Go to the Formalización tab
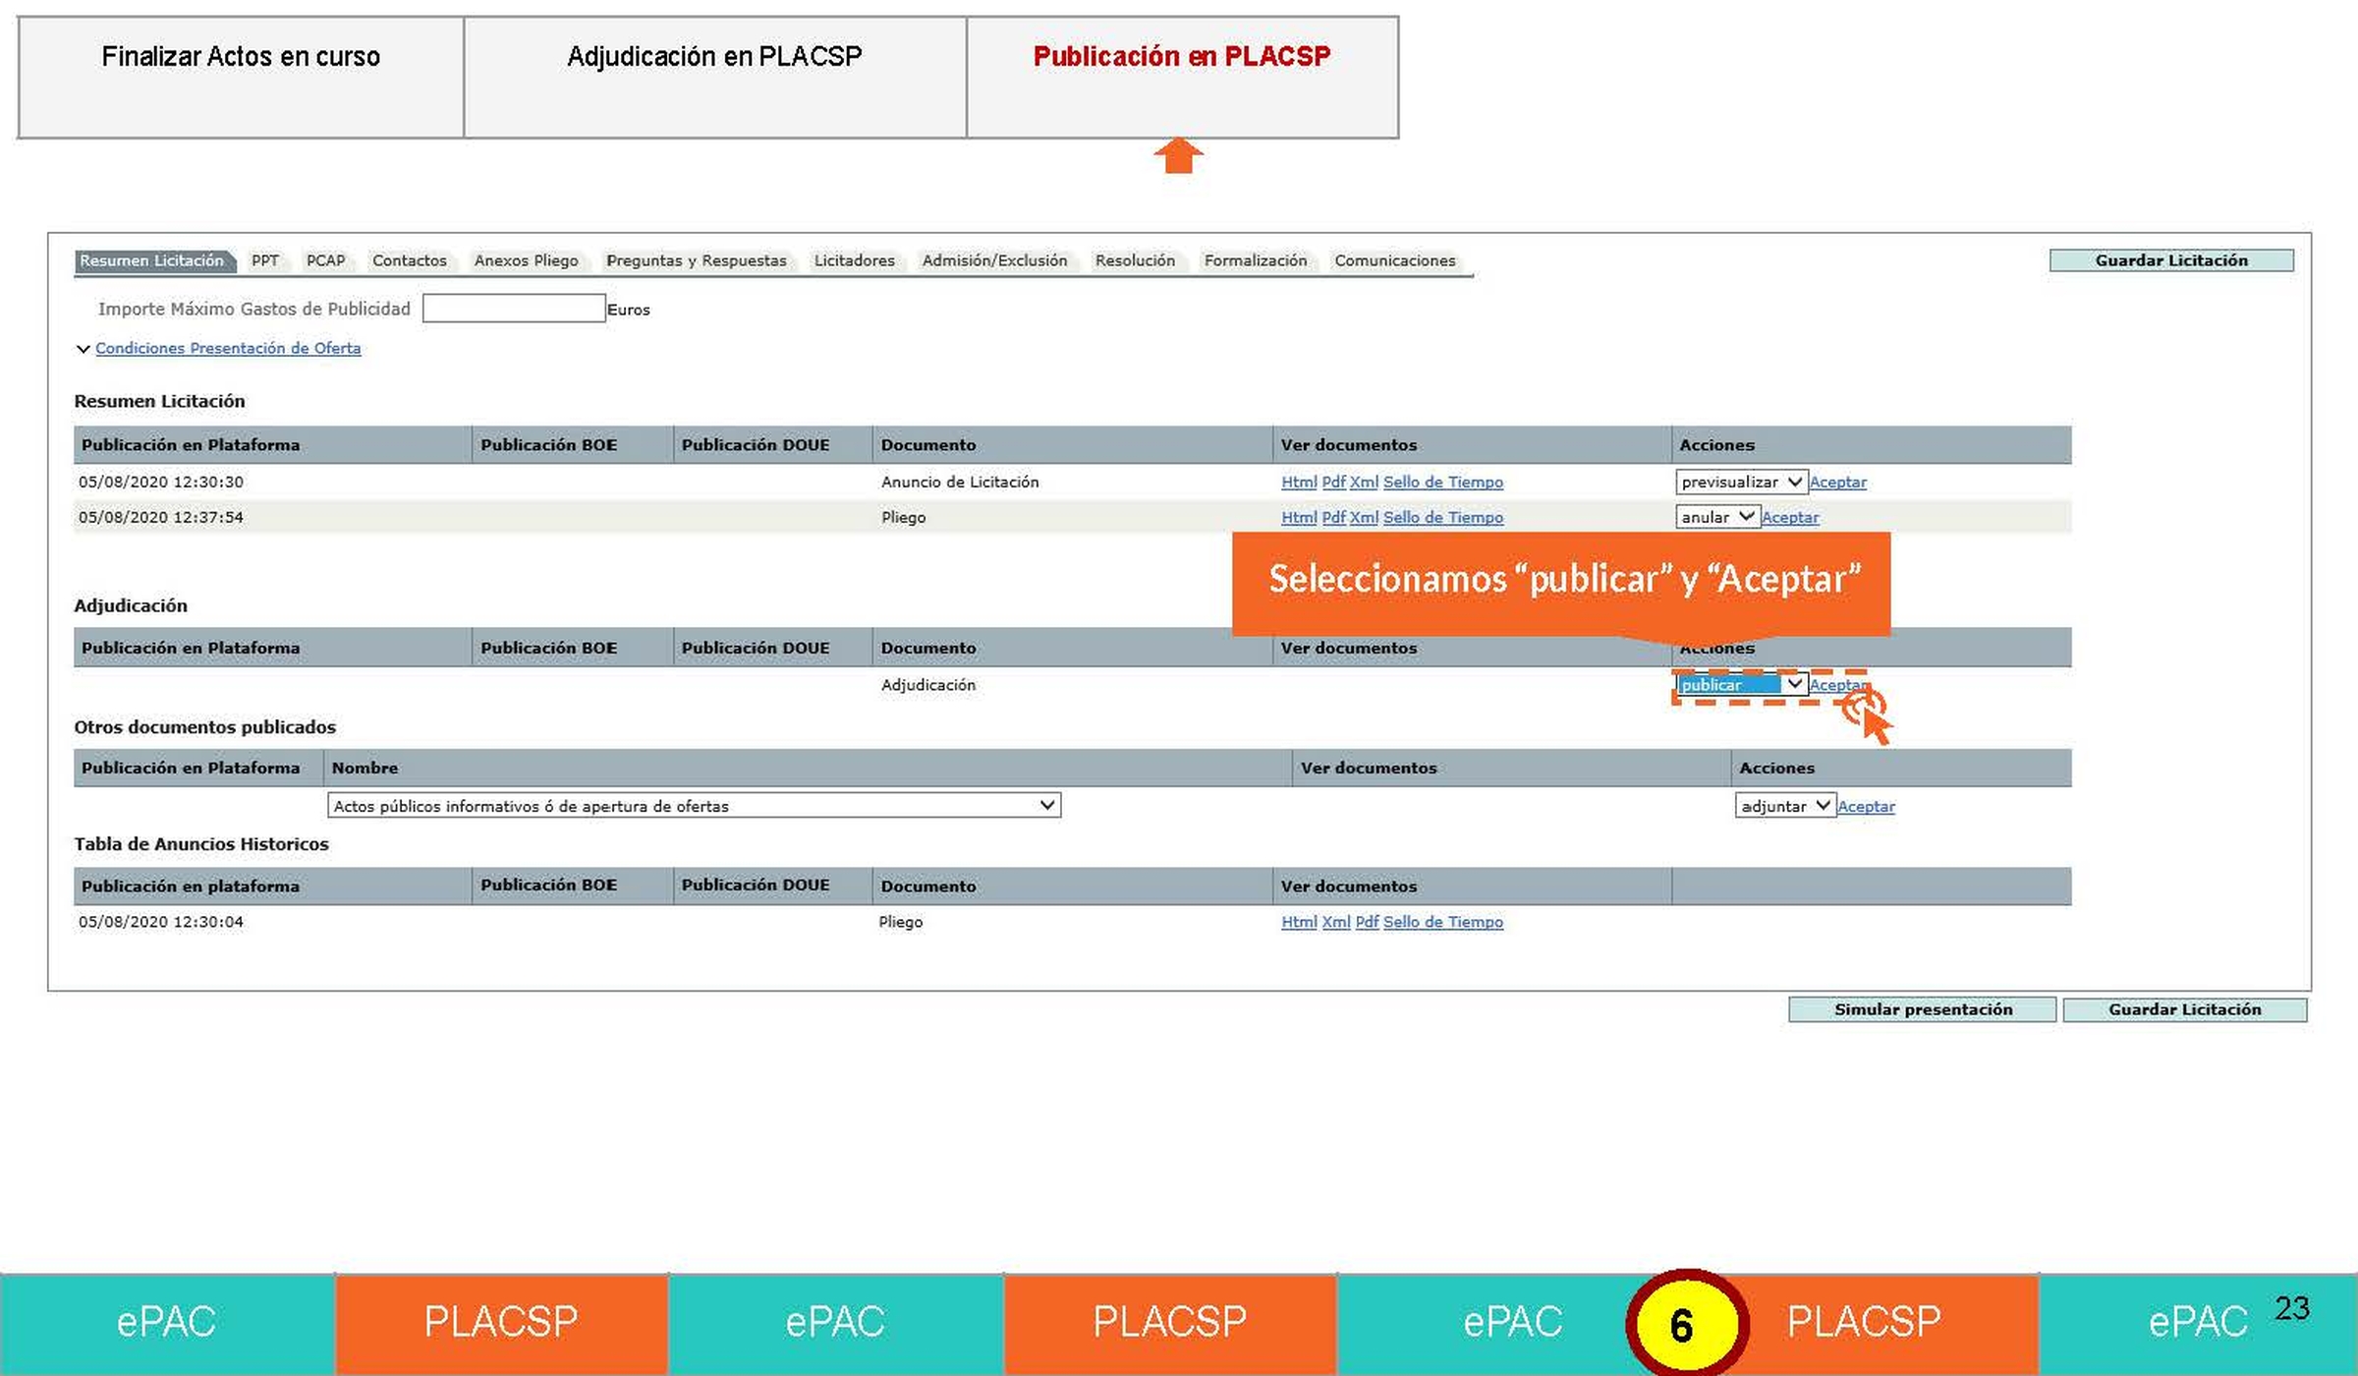The height and width of the screenshot is (1376, 2358). coord(1255,260)
